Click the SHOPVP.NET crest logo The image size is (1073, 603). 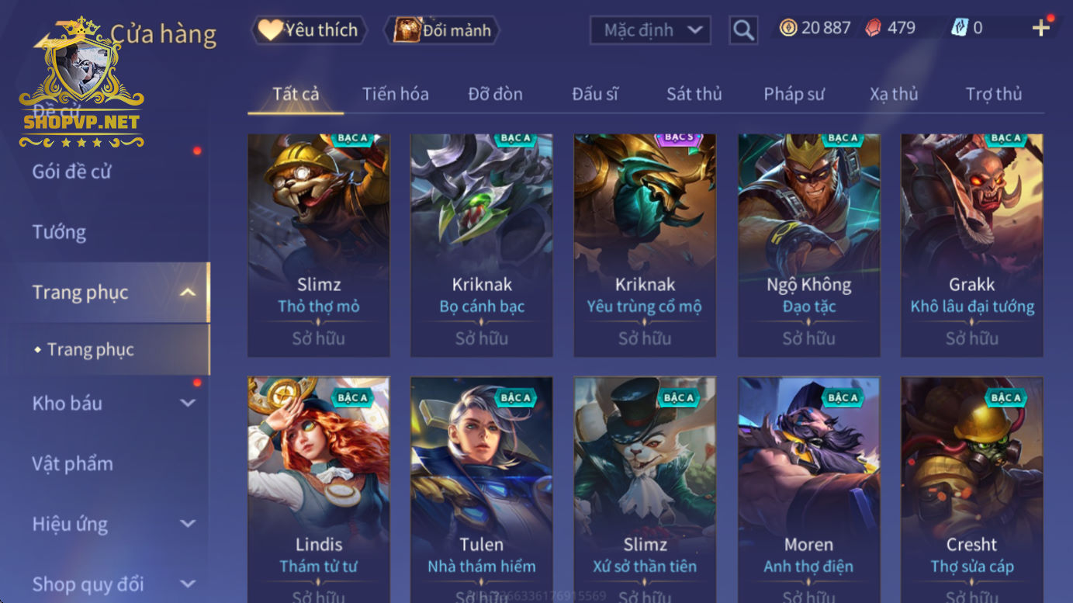(x=81, y=84)
